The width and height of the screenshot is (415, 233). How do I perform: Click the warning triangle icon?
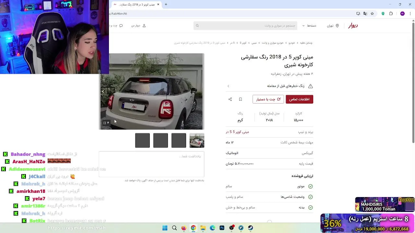(x=311, y=86)
